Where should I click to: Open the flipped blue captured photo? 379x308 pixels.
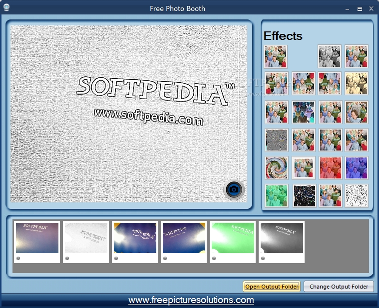184,238
